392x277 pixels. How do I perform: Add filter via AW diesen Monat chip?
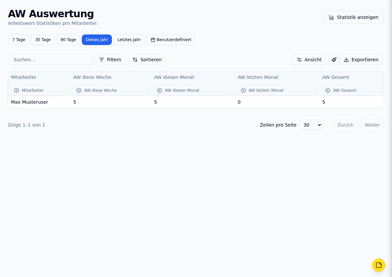point(193,90)
